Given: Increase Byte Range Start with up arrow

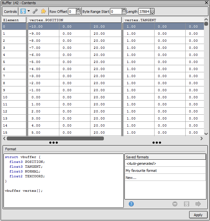Looking at the screenshot, I should [124, 10].
